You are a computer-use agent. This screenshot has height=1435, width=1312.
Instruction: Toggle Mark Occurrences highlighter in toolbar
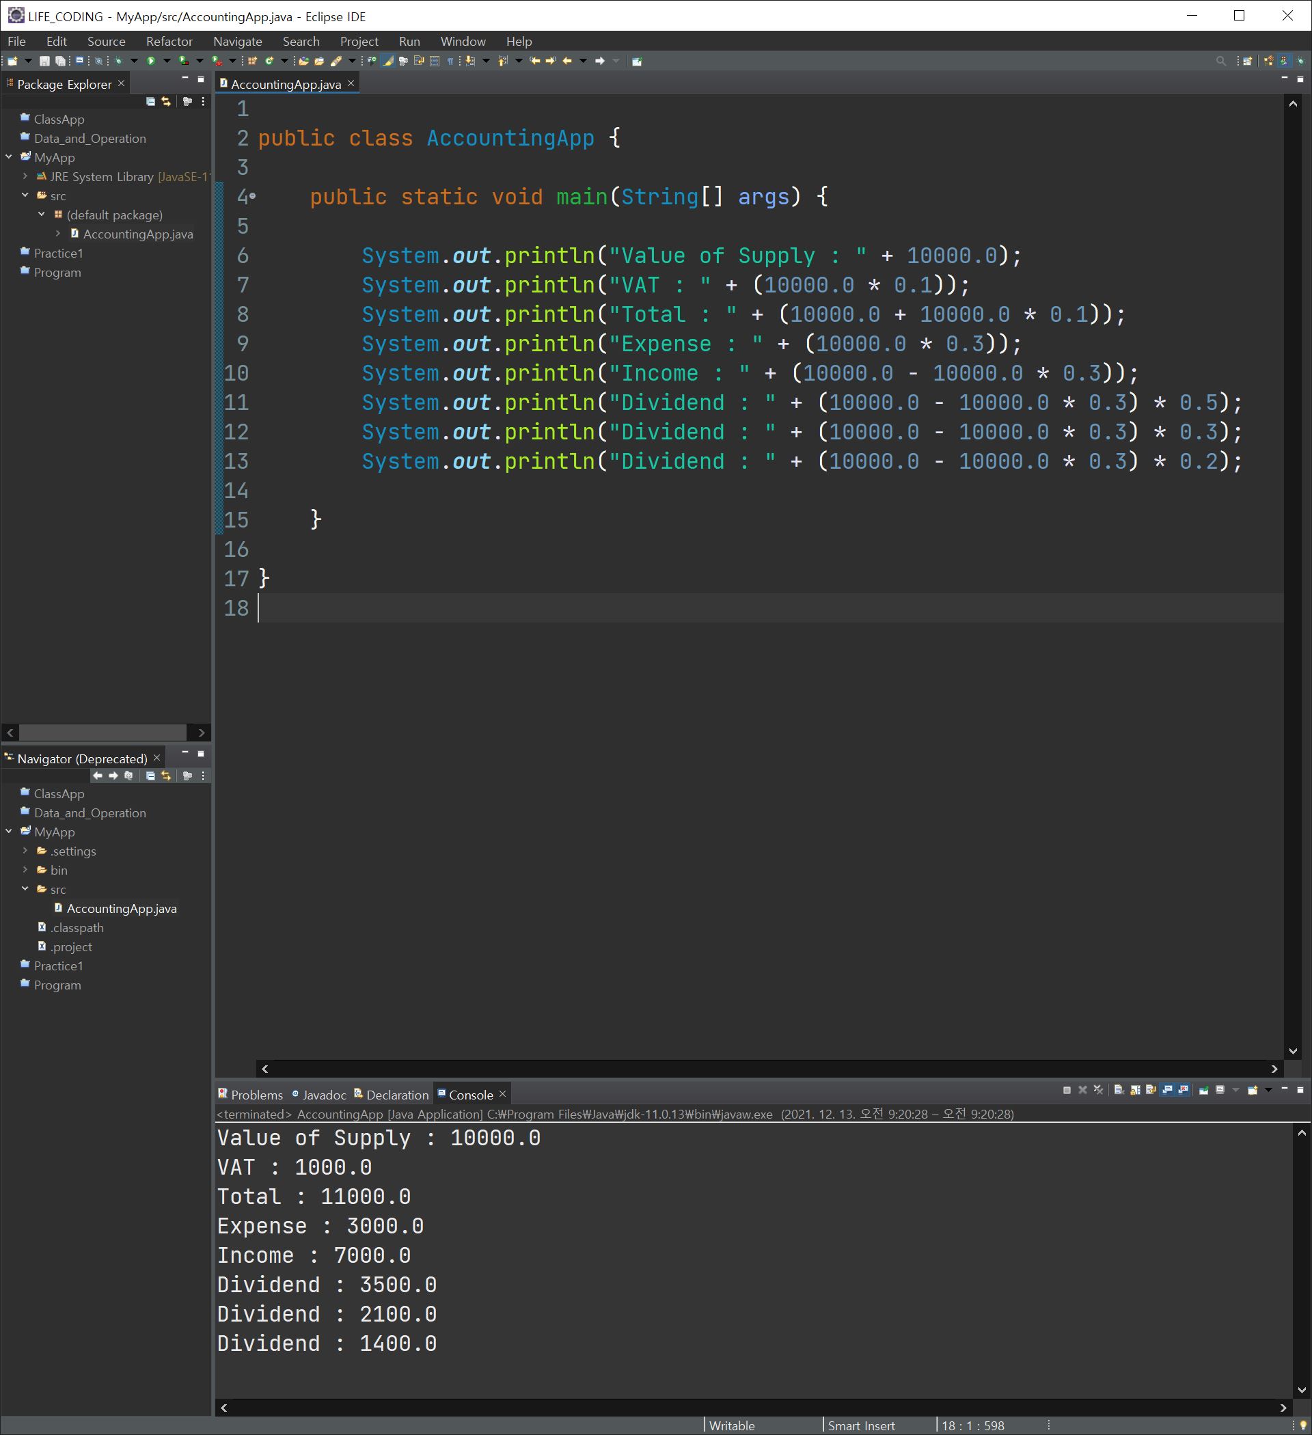[388, 61]
